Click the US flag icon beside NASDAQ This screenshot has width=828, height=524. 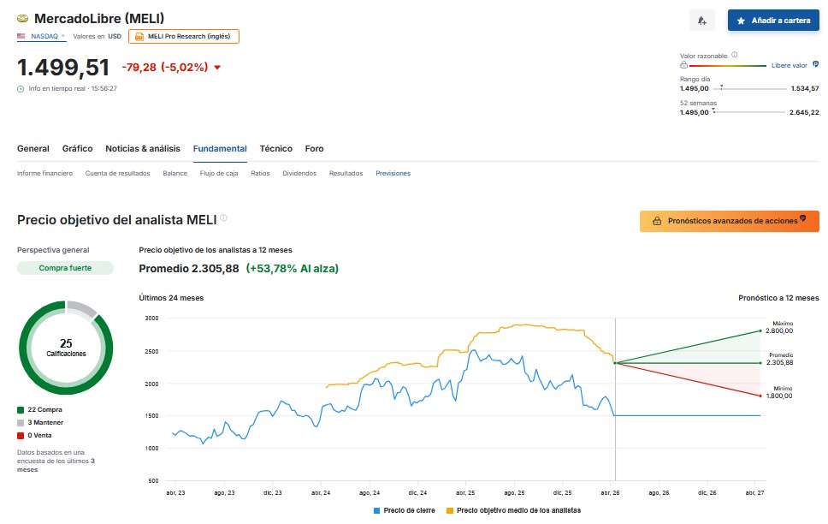[21, 37]
